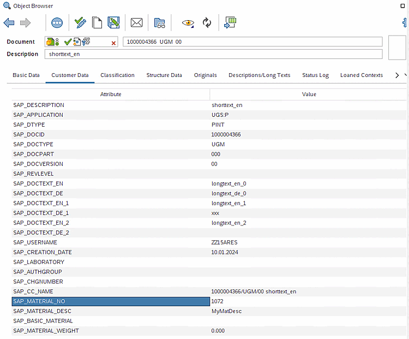
Task: Switch to the Basic Data tab
Action: tap(26, 75)
